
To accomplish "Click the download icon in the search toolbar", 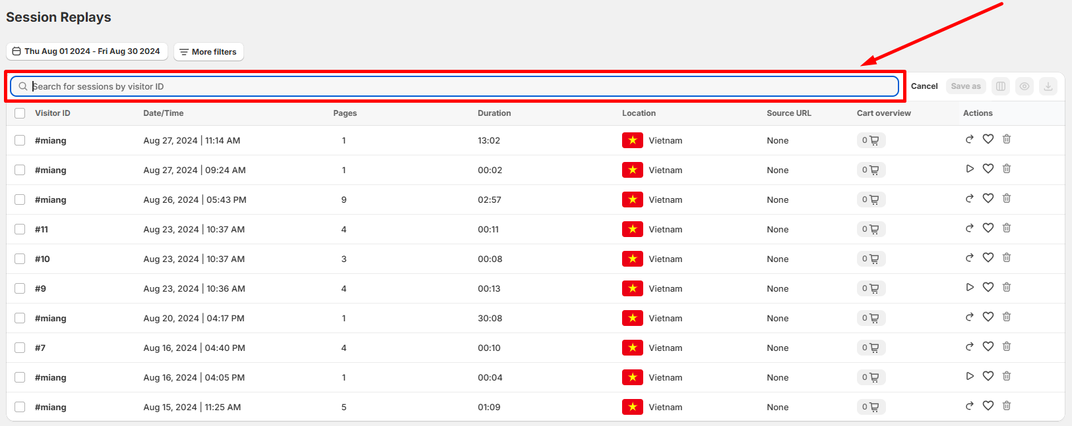I will [1048, 86].
